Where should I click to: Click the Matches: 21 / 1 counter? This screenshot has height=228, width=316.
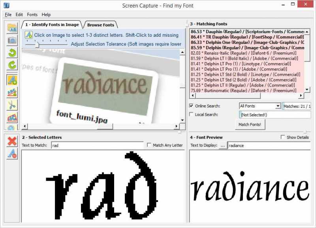297,106
